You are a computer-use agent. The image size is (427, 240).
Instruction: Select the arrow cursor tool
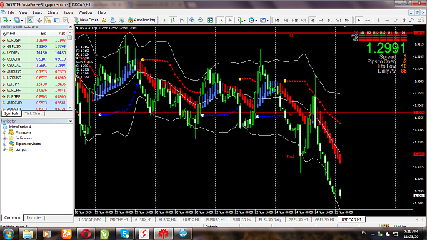[359, 20]
